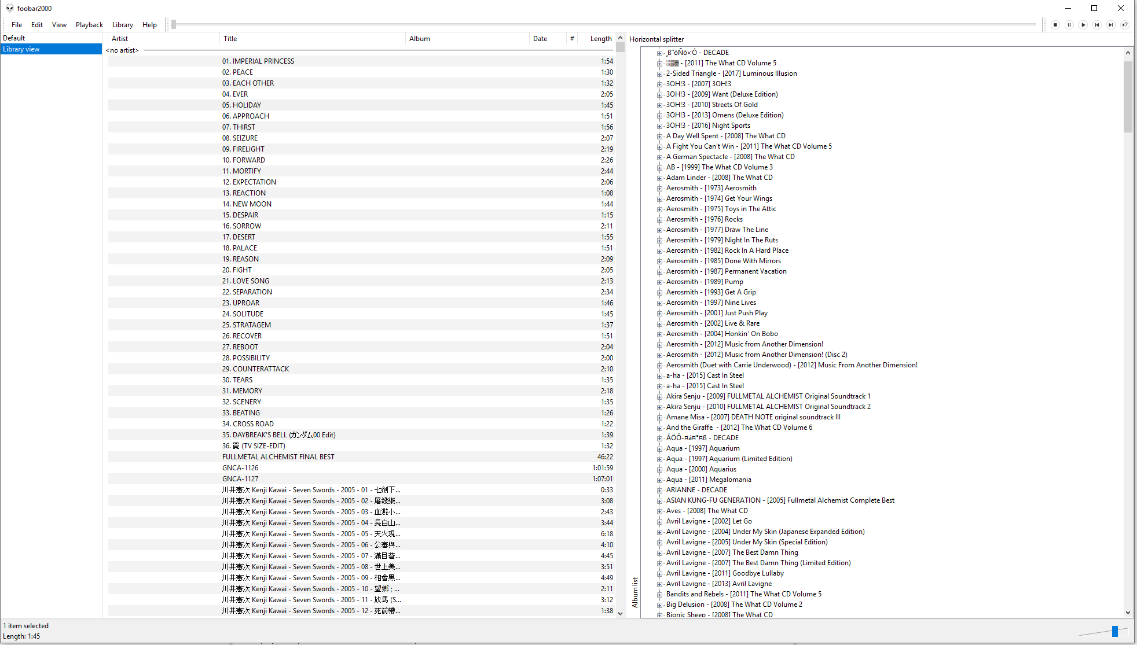Expand Akira Senju FULLMETAL ALCHEMIST Original Soundtrack 1

click(x=659, y=396)
